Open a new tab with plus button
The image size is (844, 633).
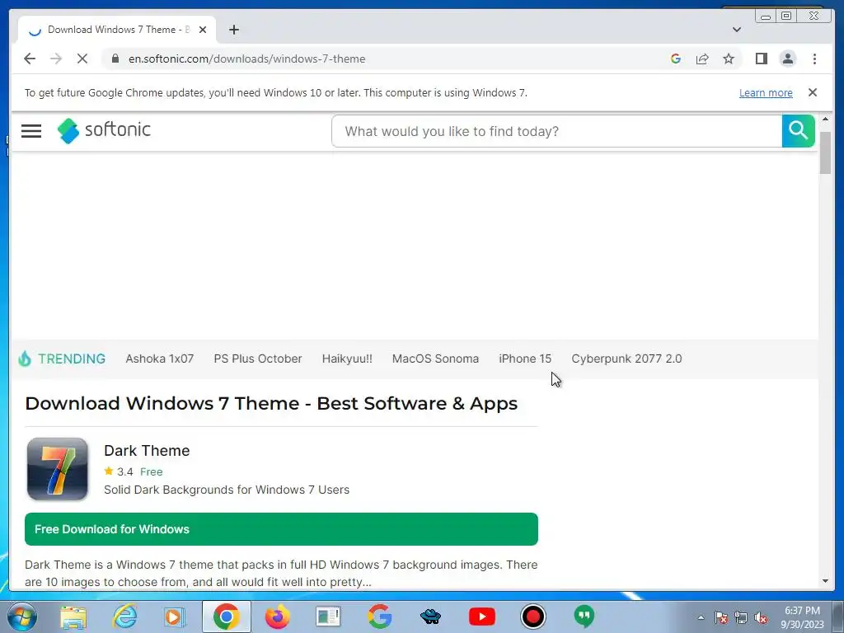point(233,30)
